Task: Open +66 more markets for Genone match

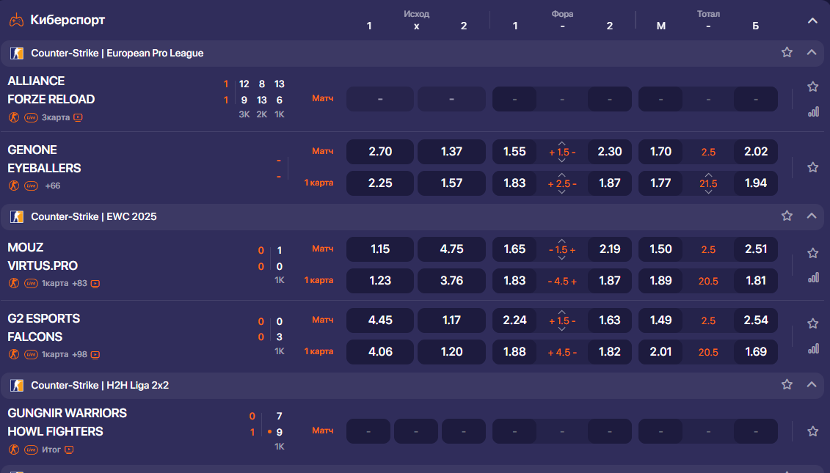Action: 52,186
